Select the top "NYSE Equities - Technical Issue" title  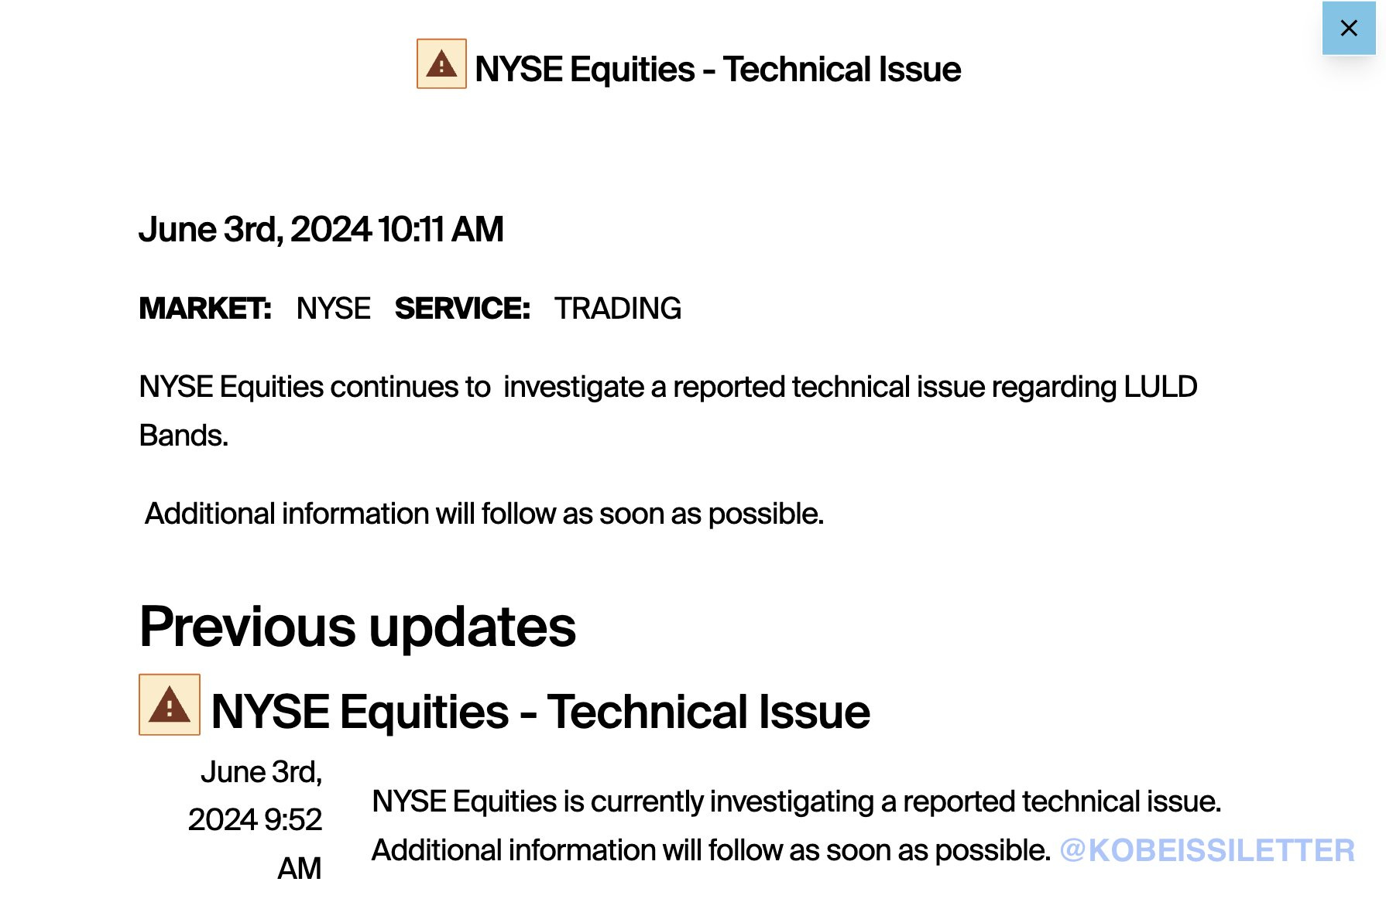click(717, 70)
